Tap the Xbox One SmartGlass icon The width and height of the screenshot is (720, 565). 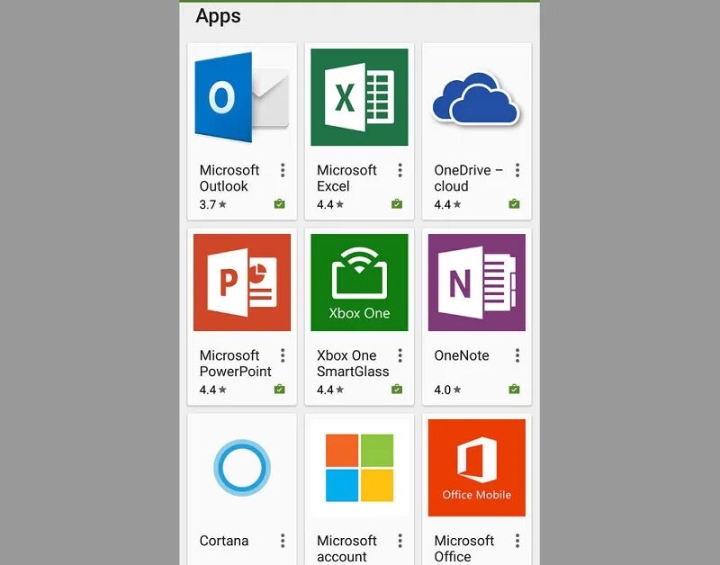click(x=359, y=282)
